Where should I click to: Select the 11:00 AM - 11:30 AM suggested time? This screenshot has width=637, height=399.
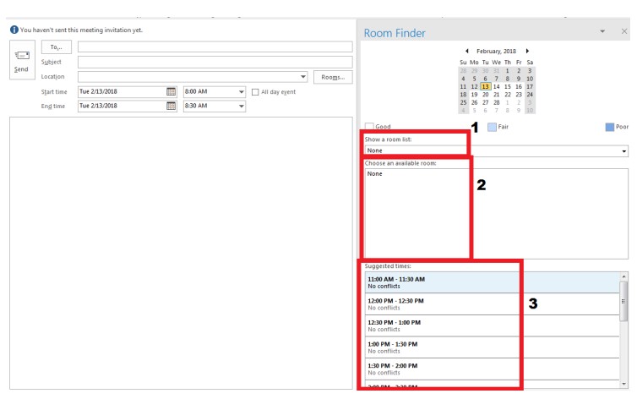pos(492,282)
